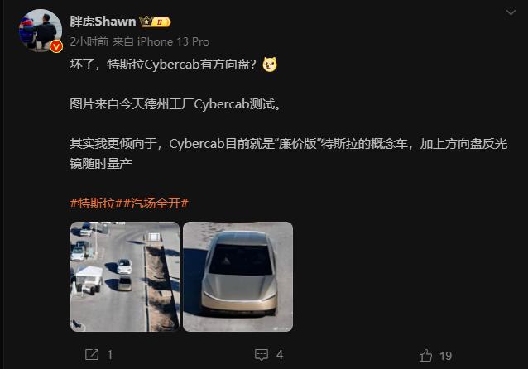Click the 2小时前 timestamp
Viewport: 528px width, 369px height.
89,41
